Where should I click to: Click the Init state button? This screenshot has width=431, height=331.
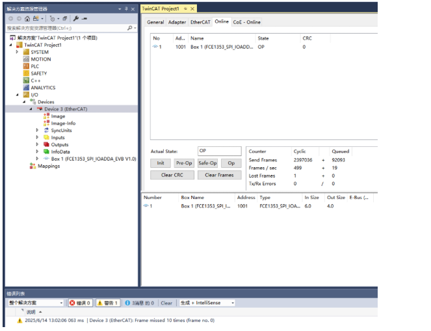(x=161, y=163)
